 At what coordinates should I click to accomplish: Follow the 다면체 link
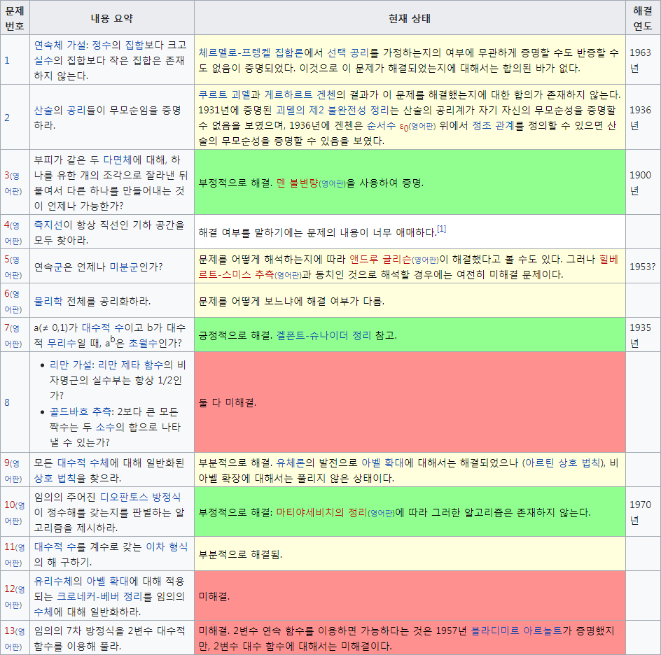pyautogui.click(x=118, y=160)
